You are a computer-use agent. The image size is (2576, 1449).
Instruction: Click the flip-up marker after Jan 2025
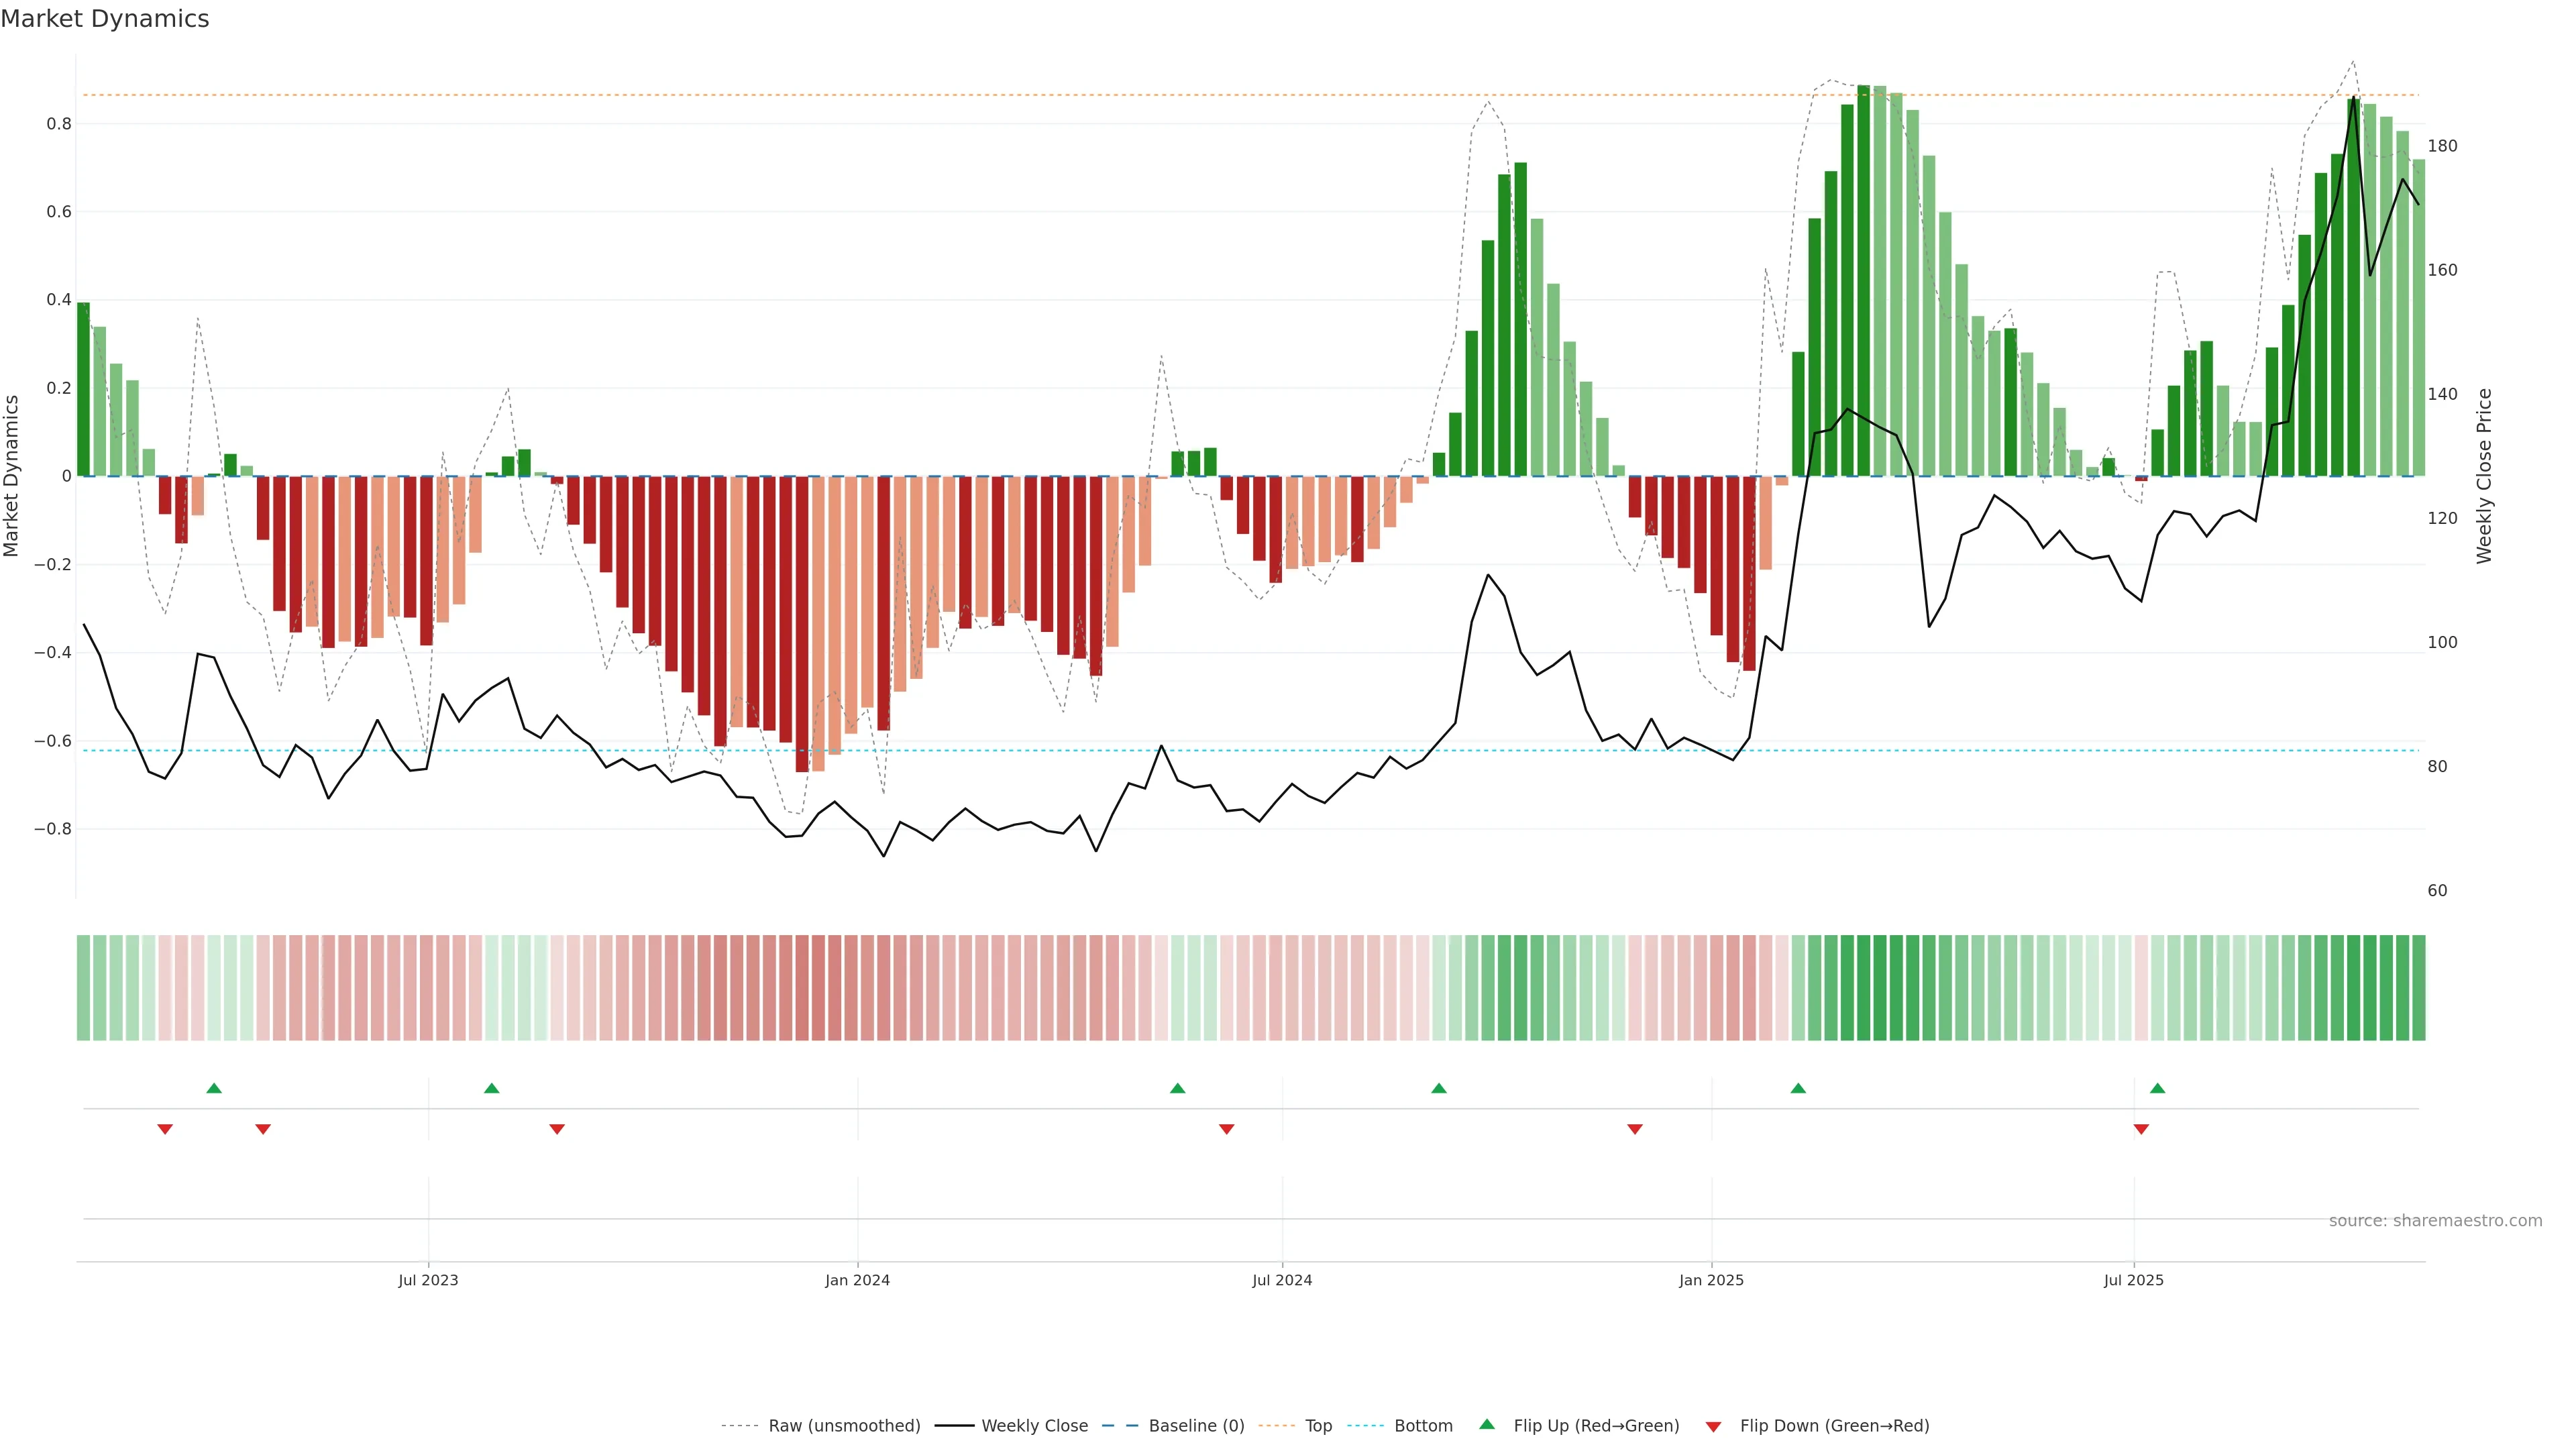[1798, 1088]
